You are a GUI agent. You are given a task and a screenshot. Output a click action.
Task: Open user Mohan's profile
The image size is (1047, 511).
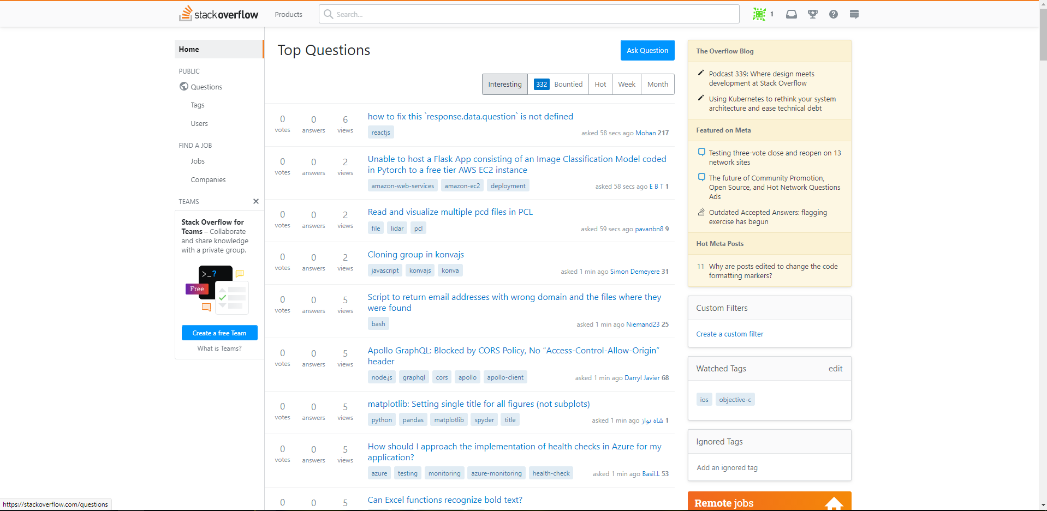(645, 133)
